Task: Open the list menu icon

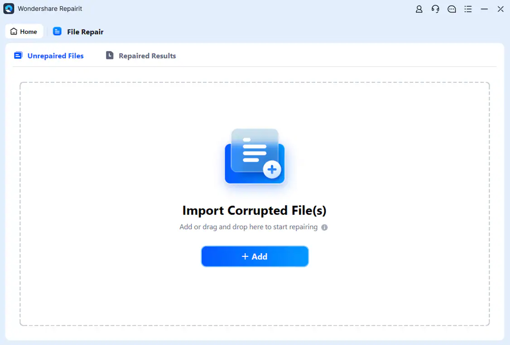Action: pos(468,9)
